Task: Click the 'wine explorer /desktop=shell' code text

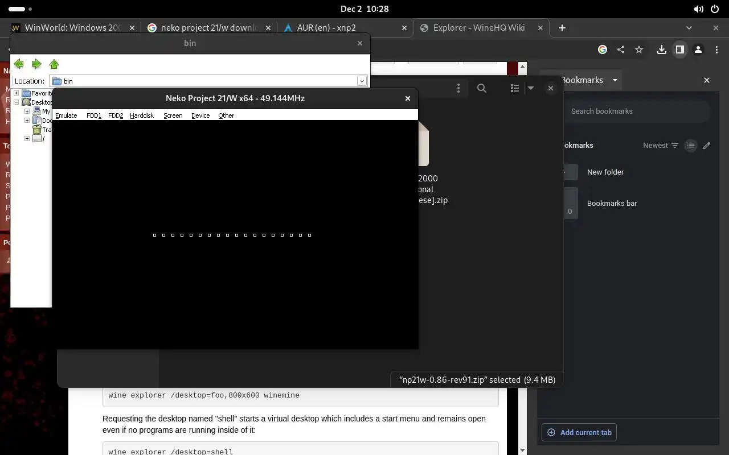Action: (x=171, y=452)
